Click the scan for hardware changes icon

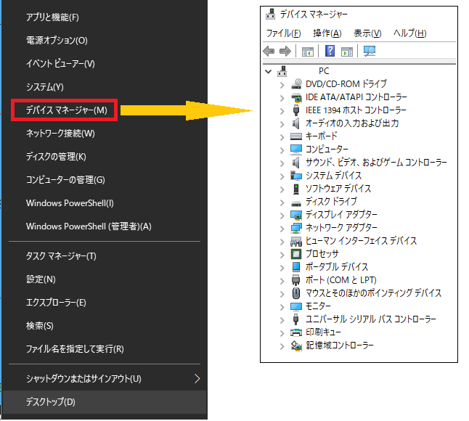point(370,51)
